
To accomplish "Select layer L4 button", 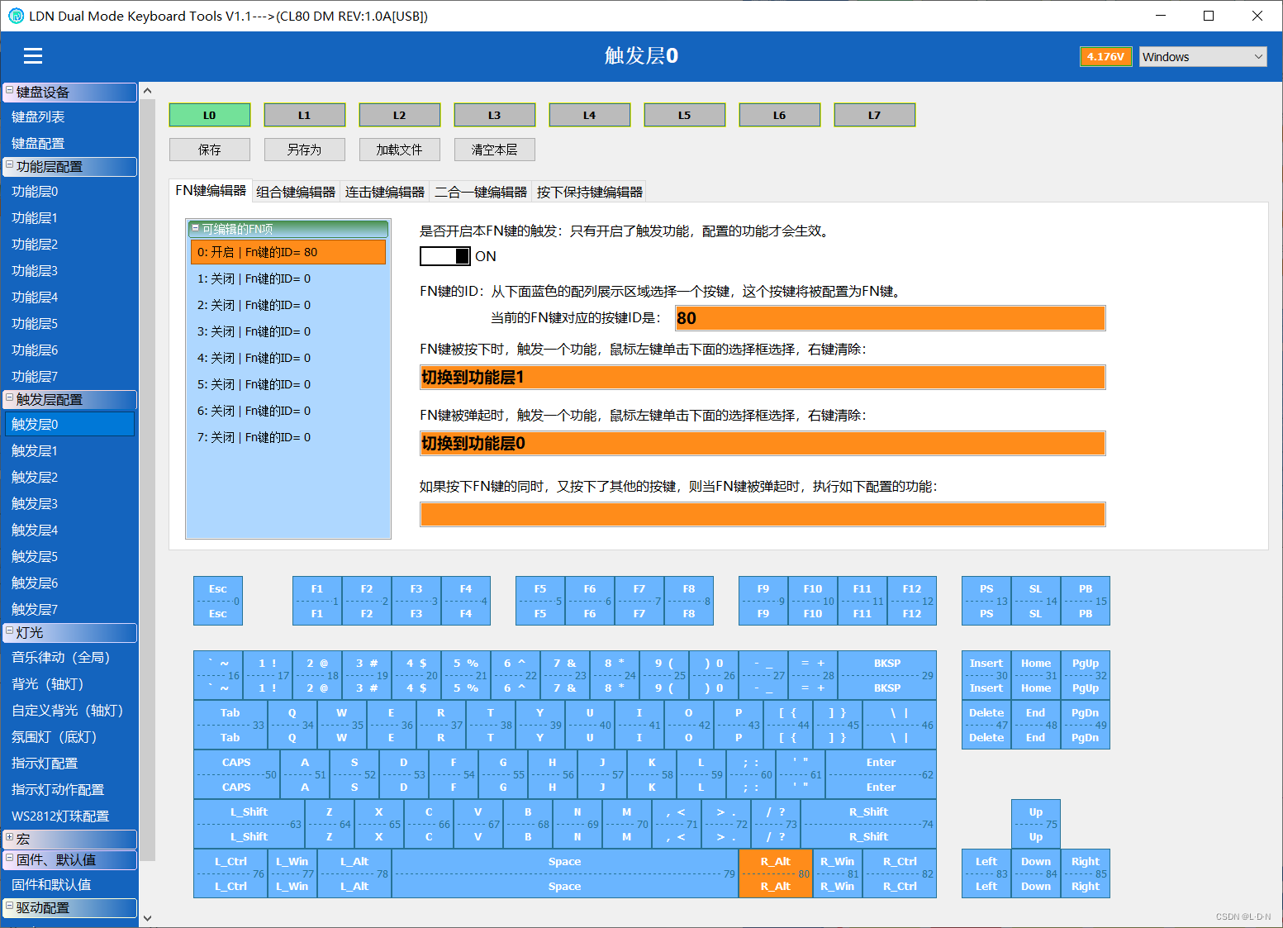I will (x=590, y=115).
